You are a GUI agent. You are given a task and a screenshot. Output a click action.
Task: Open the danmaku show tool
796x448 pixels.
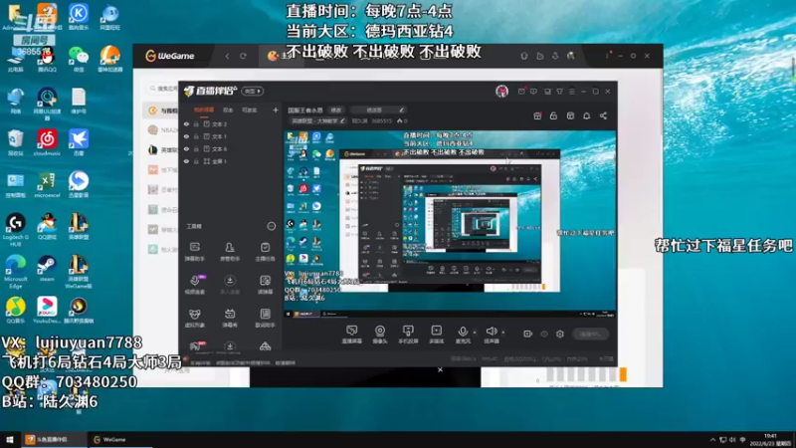(x=230, y=318)
